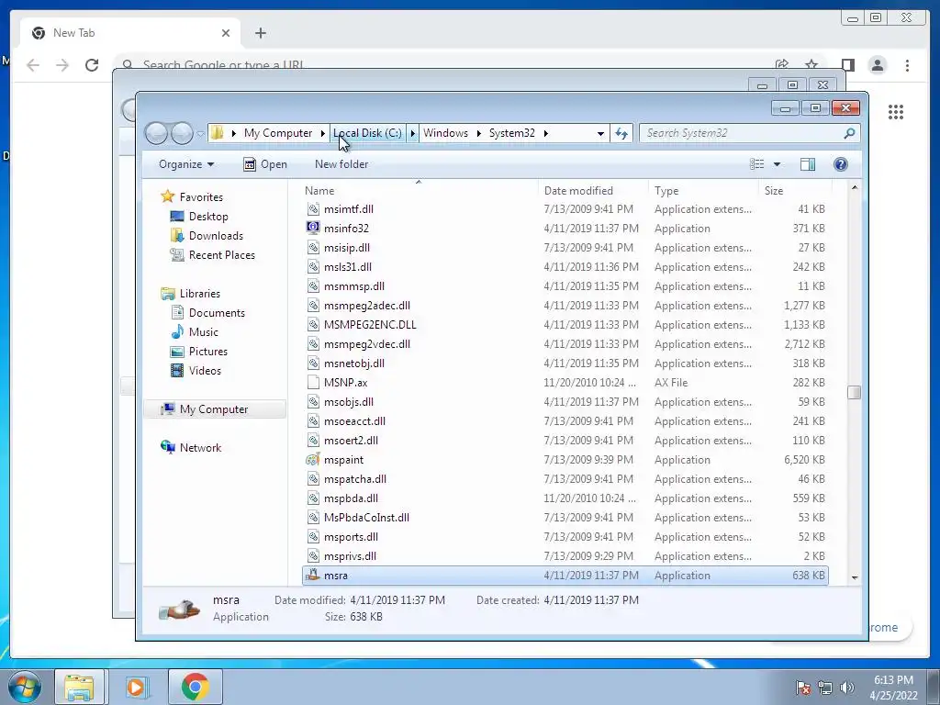Screen dimensions: 940x705
Task: Click the Open toolbar button
Action: click(265, 164)
